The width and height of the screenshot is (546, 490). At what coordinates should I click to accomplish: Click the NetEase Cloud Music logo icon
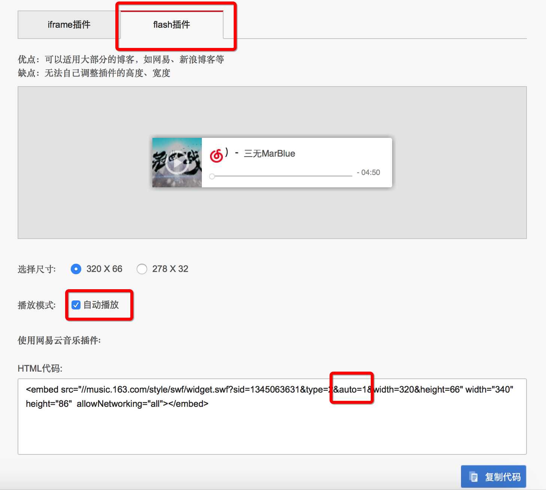coord(216,155)
